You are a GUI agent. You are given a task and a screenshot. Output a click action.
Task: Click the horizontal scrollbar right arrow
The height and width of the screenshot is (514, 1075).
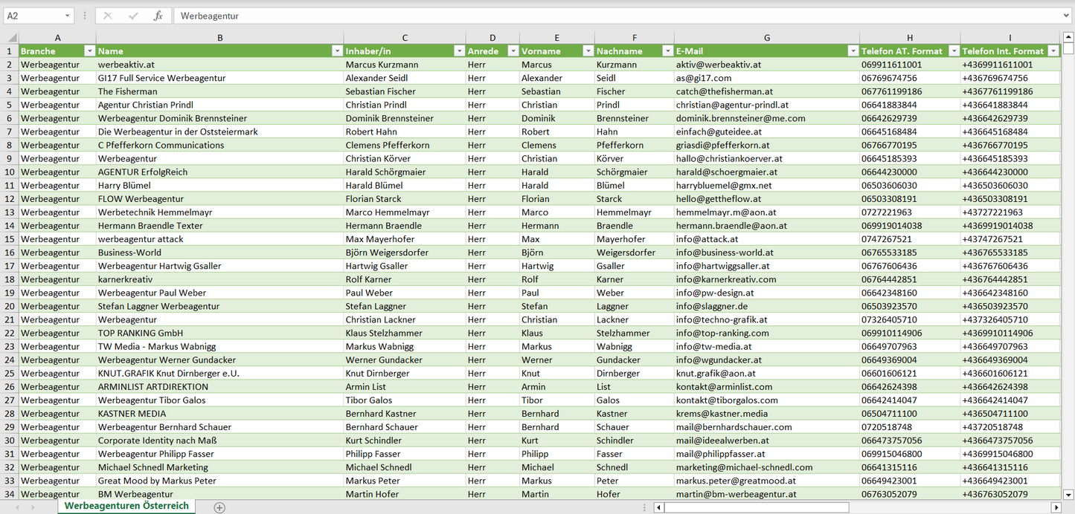(1056, 507)
